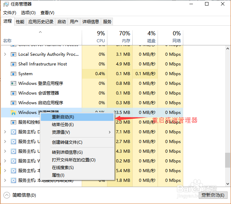Image resolution: width=231 pixels, height=204 pixels.
Task: Click the 23.5 MB memory value
Action: [x=122, y=113]
